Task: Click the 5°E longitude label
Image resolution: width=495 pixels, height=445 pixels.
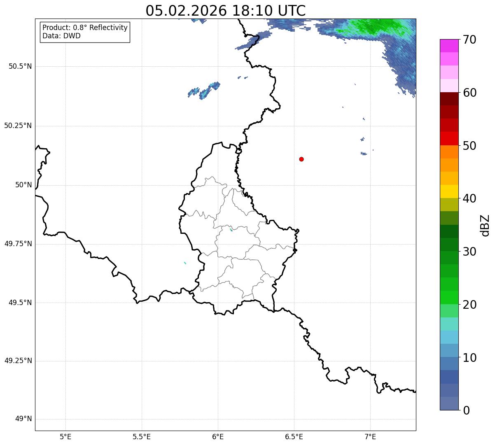Action: pyautogui.click(x=65, y=436)
